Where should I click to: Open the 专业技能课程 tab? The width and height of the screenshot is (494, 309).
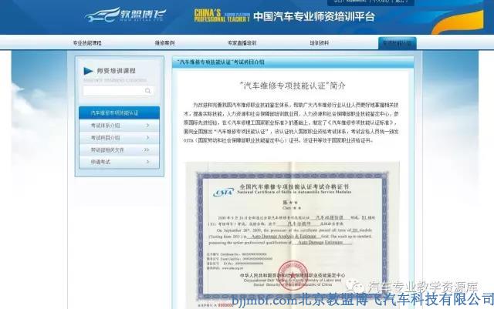[x=87, y=43]
